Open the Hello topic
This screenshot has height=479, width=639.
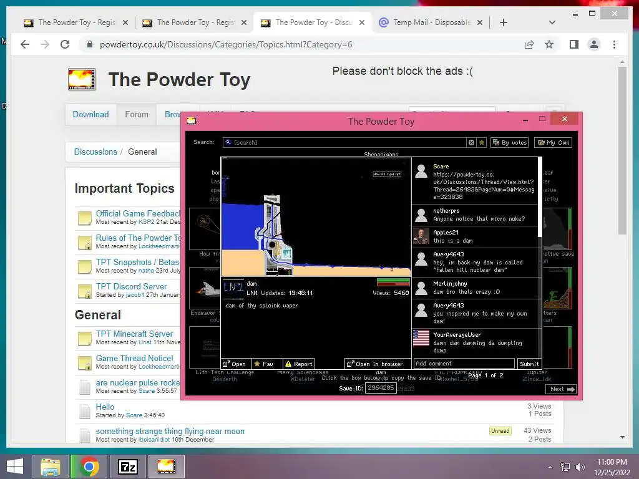click(105, 407)
